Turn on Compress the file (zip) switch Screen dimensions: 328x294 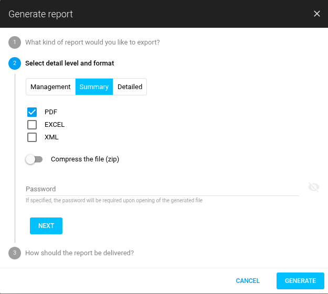[35, 159]
